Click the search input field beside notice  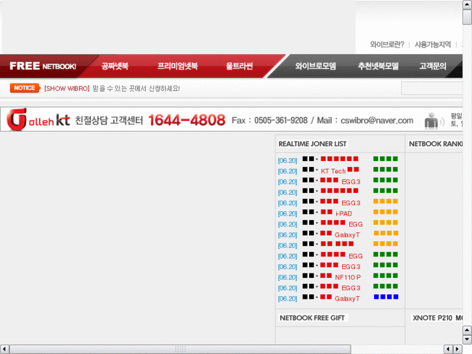click(432, 88)
